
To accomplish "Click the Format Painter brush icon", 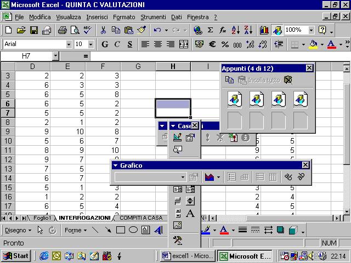I will 141,30.
